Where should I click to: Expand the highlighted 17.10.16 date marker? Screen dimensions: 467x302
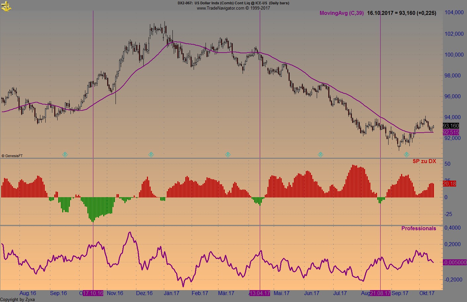(x=93, y=293)
